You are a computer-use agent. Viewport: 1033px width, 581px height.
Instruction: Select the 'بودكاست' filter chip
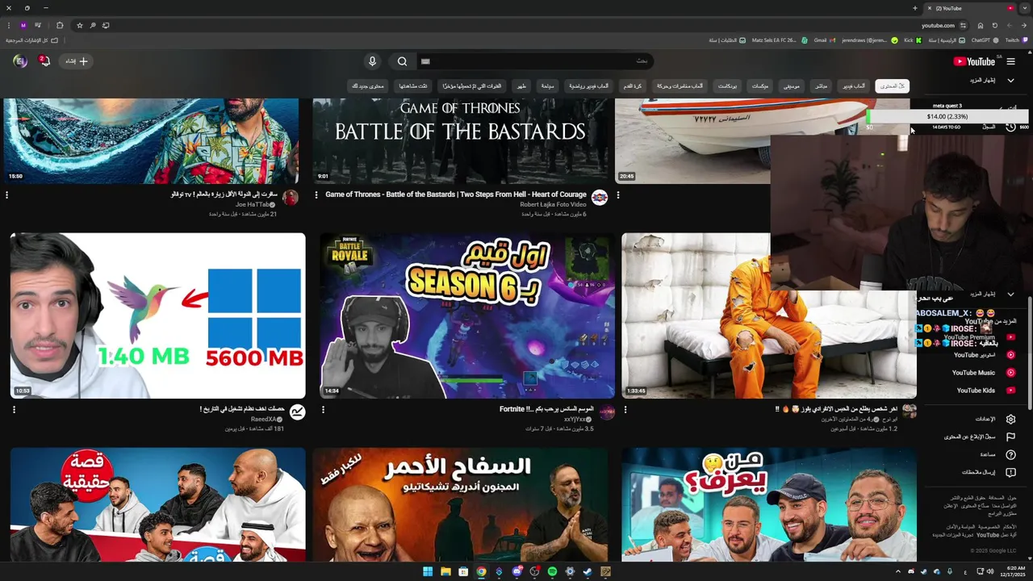[x=727, y=86]
